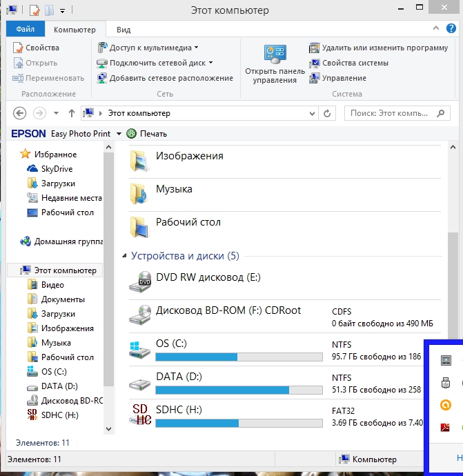Open the OS (C:) drive icon

(143, 348)
